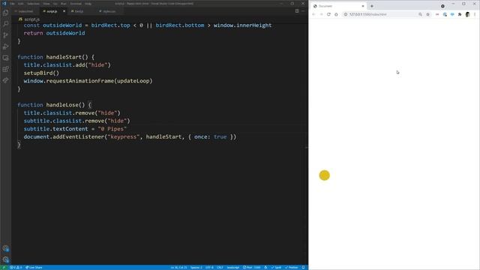The image size is (480, 270).
Task: Open the View menu in VS Code
Action: pyautogui.click(x=46, y=4)
